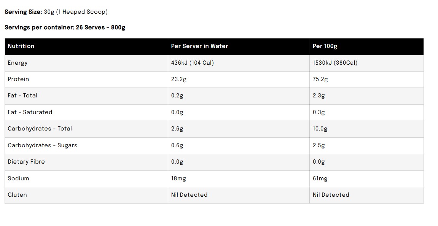Viewport: 438px width, 226px height.
Task: Click the Per 100g column header
Action: click(325, 46)
